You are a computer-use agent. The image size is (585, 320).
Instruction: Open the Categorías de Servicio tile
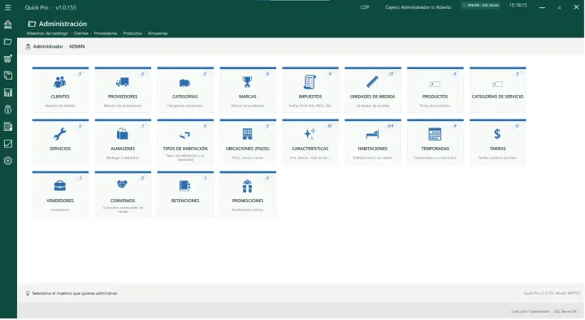click(x=498, y=90)
